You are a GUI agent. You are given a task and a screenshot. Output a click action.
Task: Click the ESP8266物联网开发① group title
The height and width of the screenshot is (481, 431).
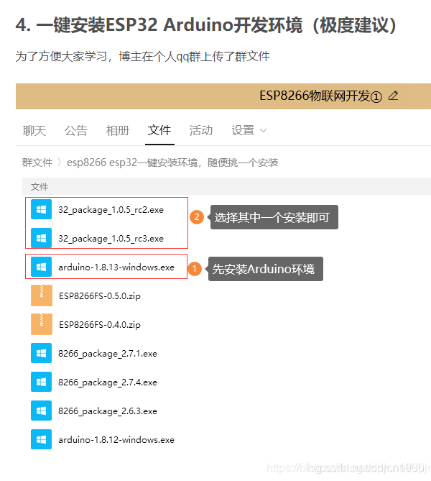point(320,96)
